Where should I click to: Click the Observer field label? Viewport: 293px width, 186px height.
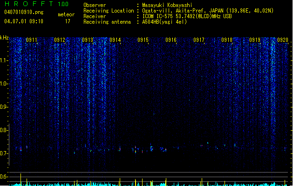[x=95, y=5]
